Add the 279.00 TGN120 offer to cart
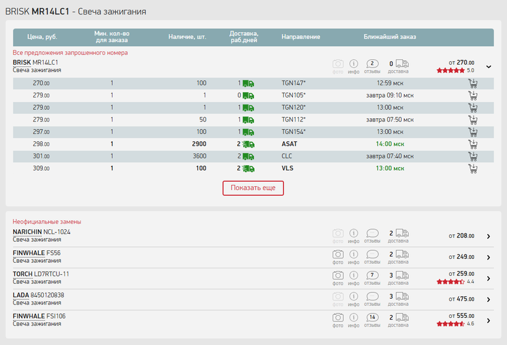The width and height of the screenshot is (507, 345). pos(473,108)
